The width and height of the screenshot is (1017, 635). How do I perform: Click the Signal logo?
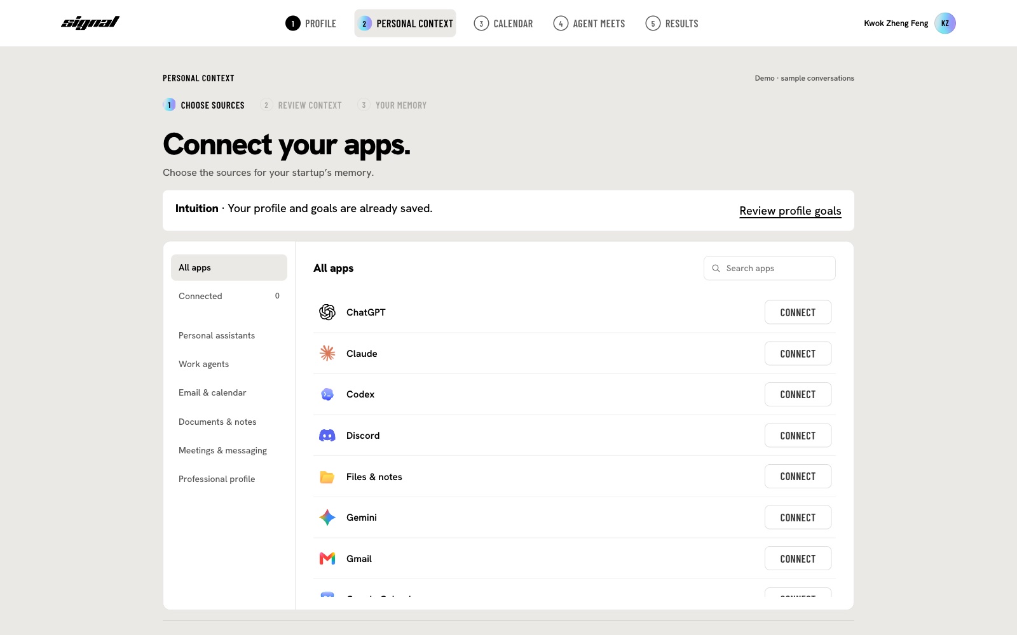tap(90, 23)
